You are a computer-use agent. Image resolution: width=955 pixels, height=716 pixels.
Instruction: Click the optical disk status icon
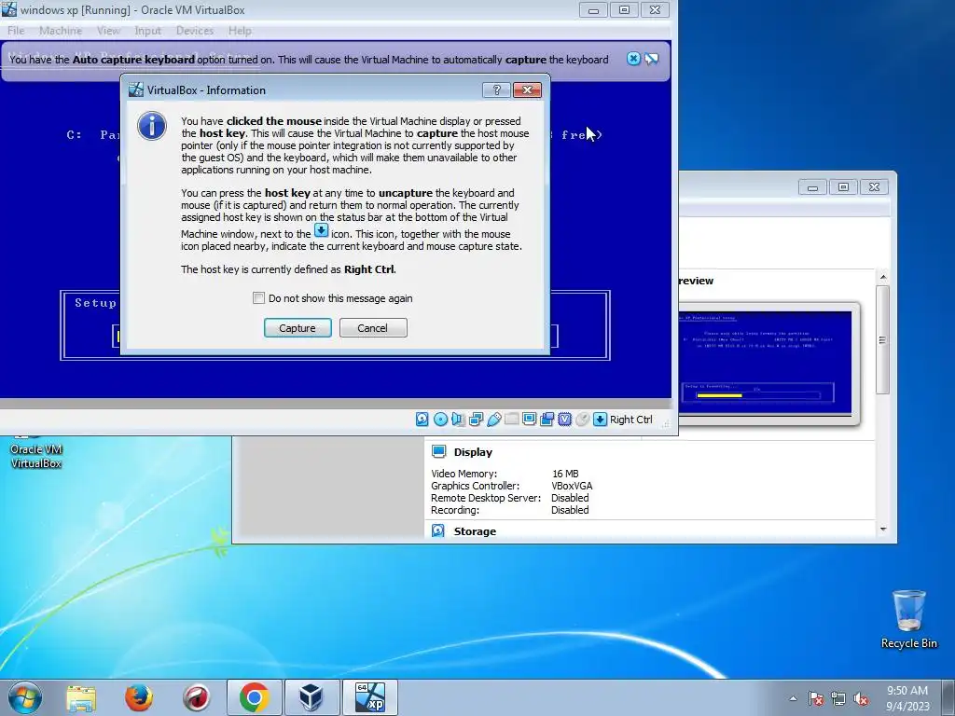[x=440, y=419]
